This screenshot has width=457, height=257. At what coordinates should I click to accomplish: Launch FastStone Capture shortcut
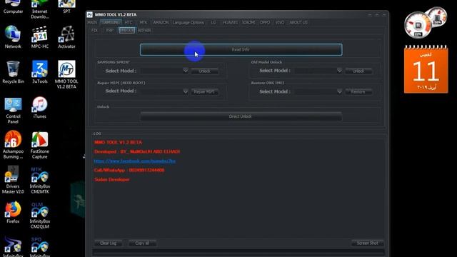coord(40,145)
